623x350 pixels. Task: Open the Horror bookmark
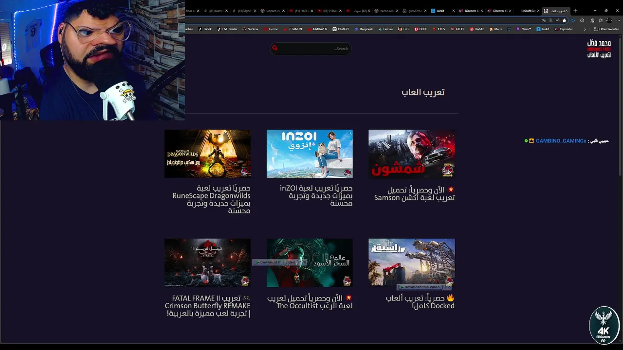point(271,29)
